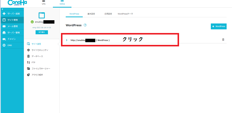232x113 pixels.
Task: Switch to the VPS service tab
Action: pos(44,3)
